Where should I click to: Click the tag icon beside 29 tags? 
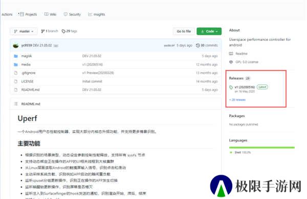[x=63, y=31]
